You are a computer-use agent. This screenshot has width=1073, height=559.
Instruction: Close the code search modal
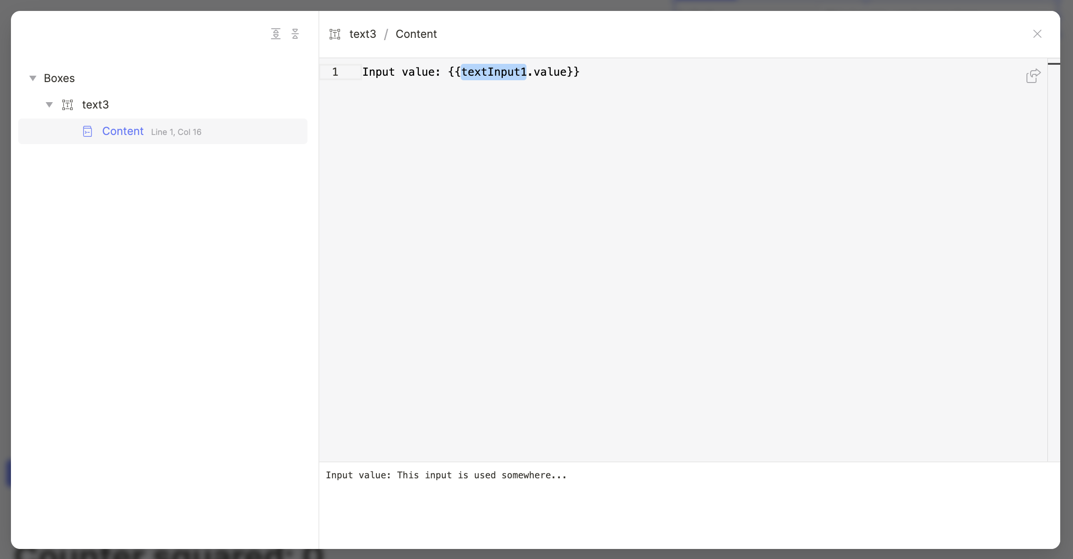tap(1037, 34)
